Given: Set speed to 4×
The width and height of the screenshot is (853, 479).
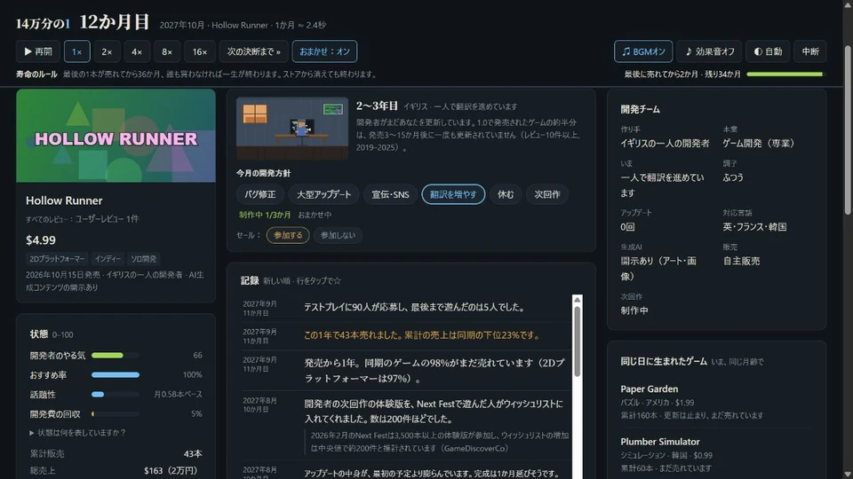Looking at the screenshot, I should pyautogui.click(x=137, y=51).
